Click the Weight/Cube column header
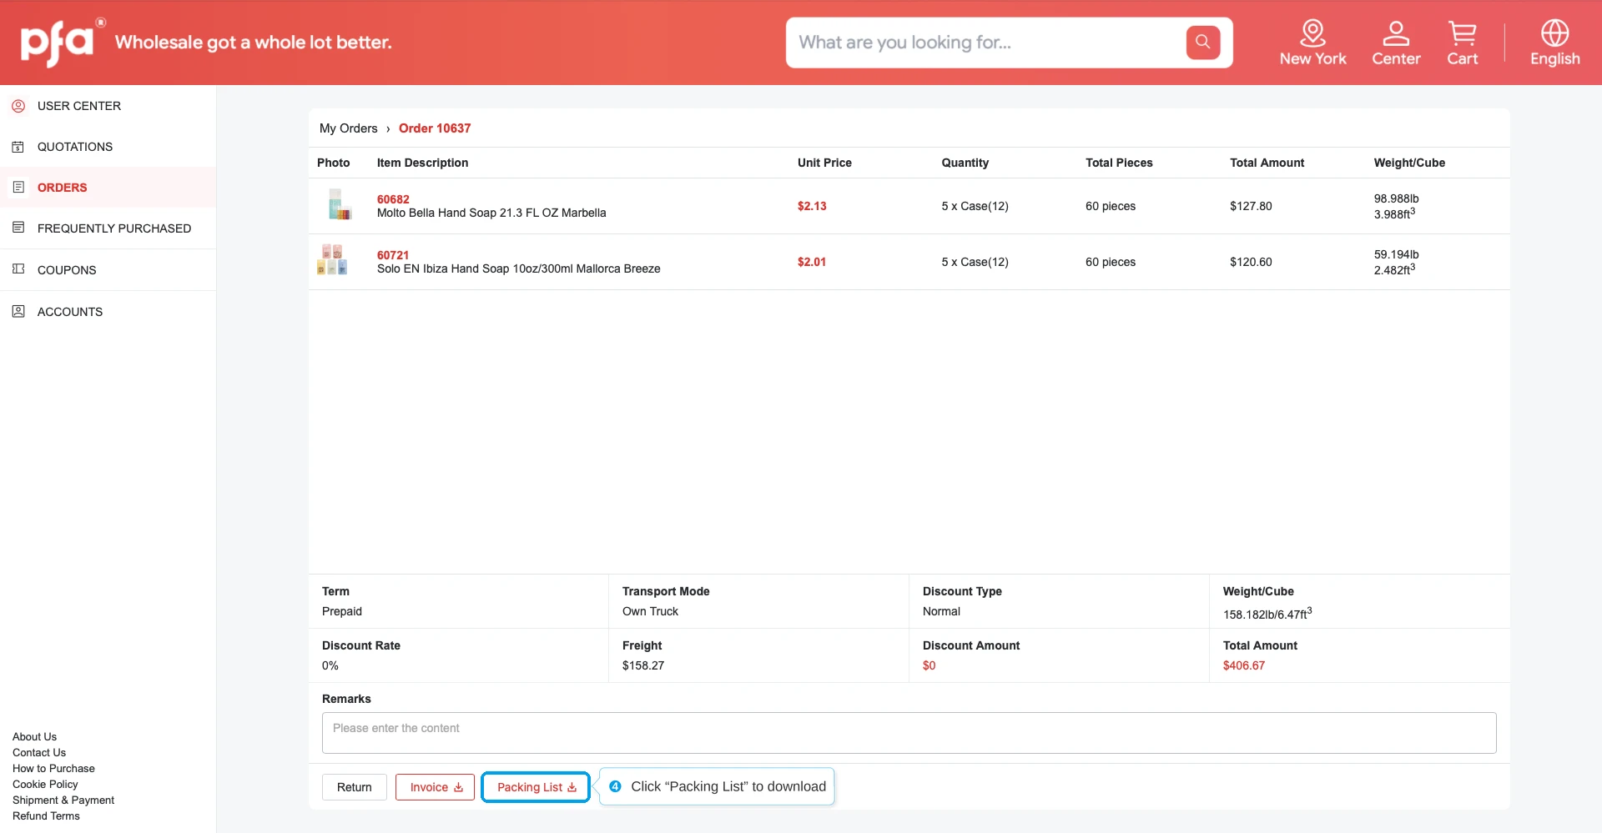1602x833 pixels. point(1409,163)
